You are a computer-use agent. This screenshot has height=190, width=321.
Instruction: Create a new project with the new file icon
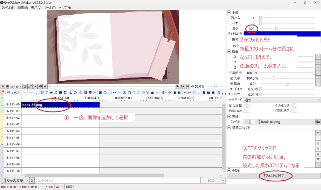(x=204, y=93)
